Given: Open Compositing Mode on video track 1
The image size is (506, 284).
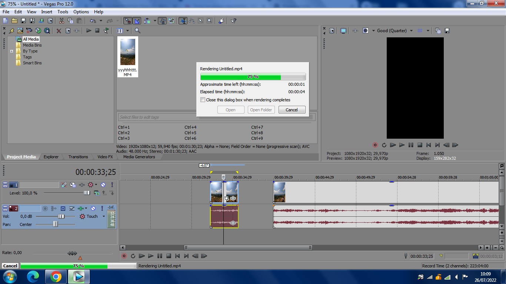Looking at the screenshot, I should [x=97, y=193].
